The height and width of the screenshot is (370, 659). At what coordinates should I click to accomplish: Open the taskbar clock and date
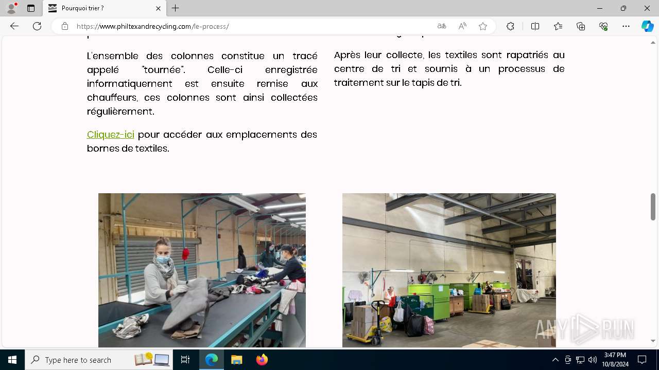pyautogui.click(x=615, y=360)
